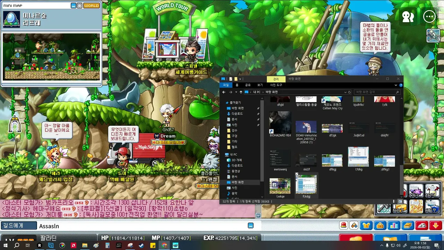The image size is (444, 250).
Task: Switch to large icons view in status bar
Action: [x=400, y=201]
